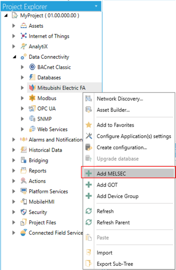
Task: Click the Security shield icon
Action: 24,212
